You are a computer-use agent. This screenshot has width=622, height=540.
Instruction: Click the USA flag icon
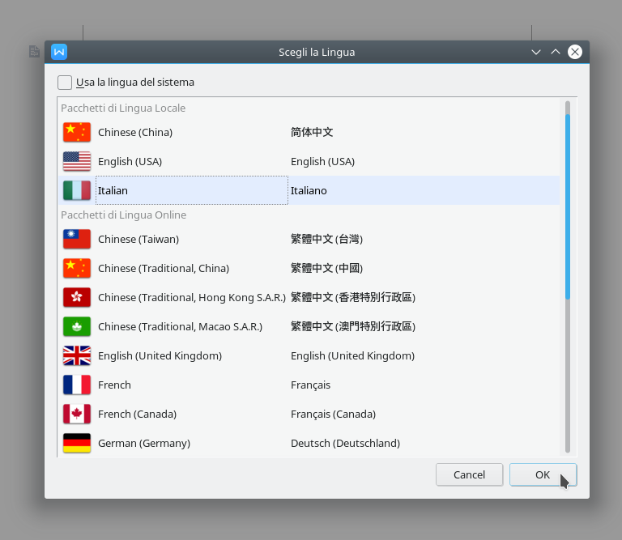[77, 161]
